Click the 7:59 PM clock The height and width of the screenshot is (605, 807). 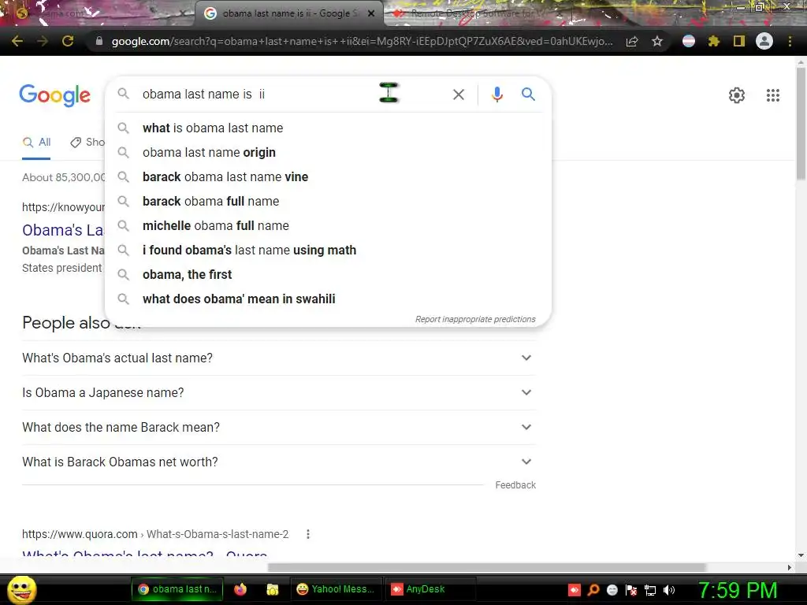tap(738, 590)
